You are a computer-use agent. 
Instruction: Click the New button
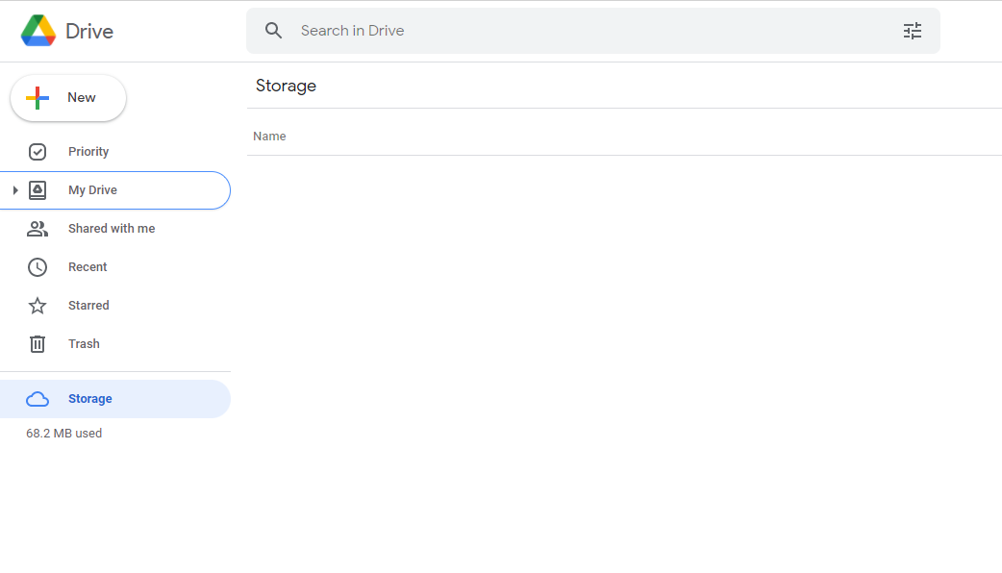click(68, 98)
